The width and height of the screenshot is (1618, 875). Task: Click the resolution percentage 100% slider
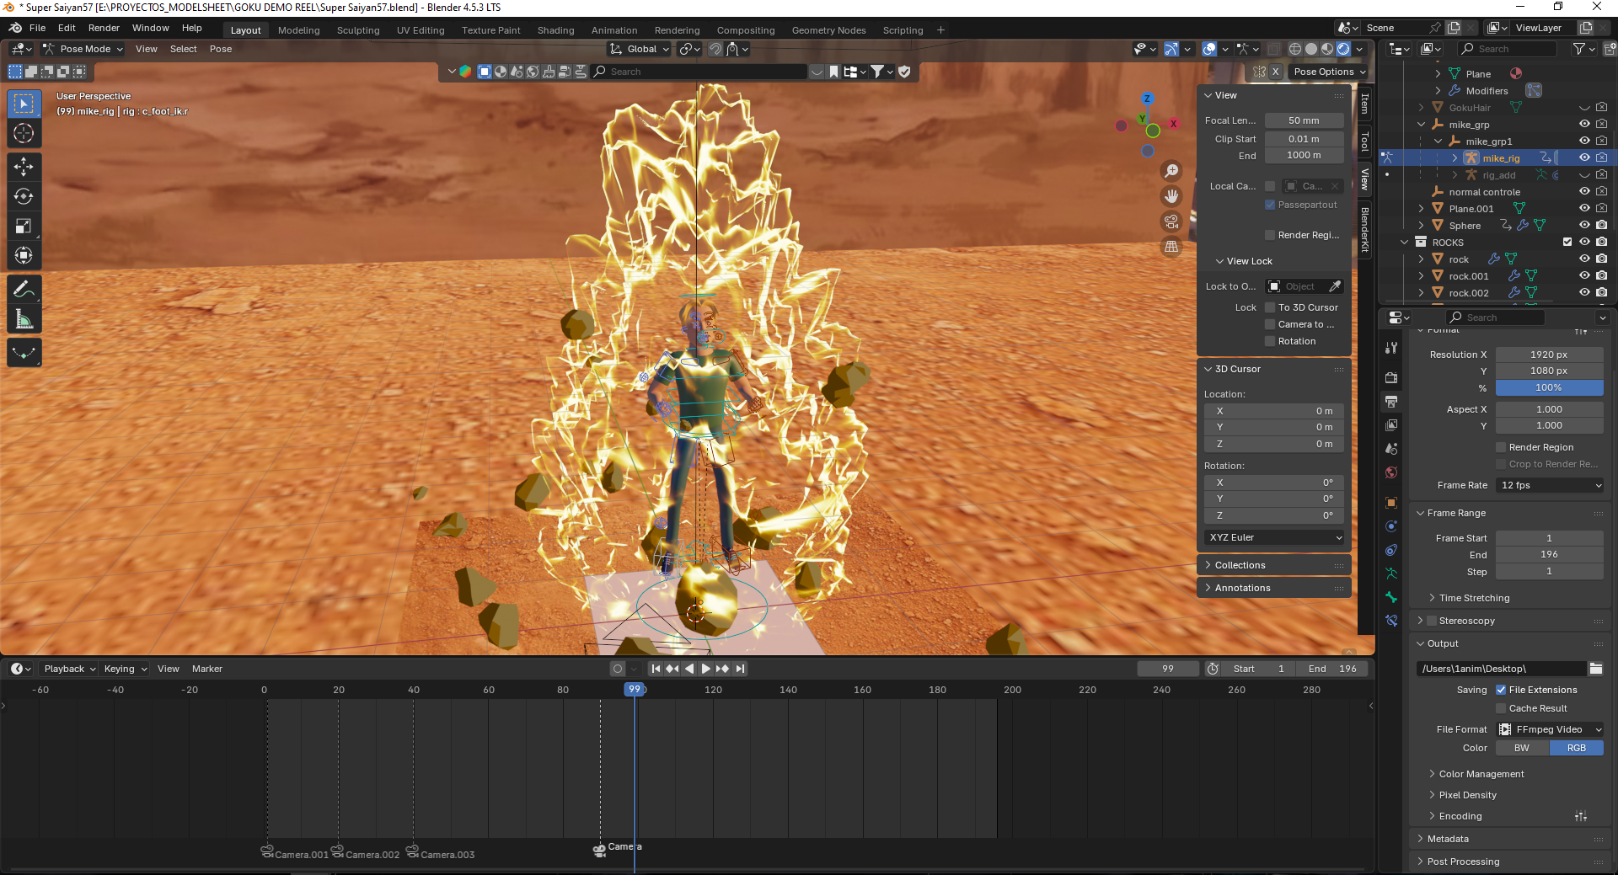click(1549, 387)
